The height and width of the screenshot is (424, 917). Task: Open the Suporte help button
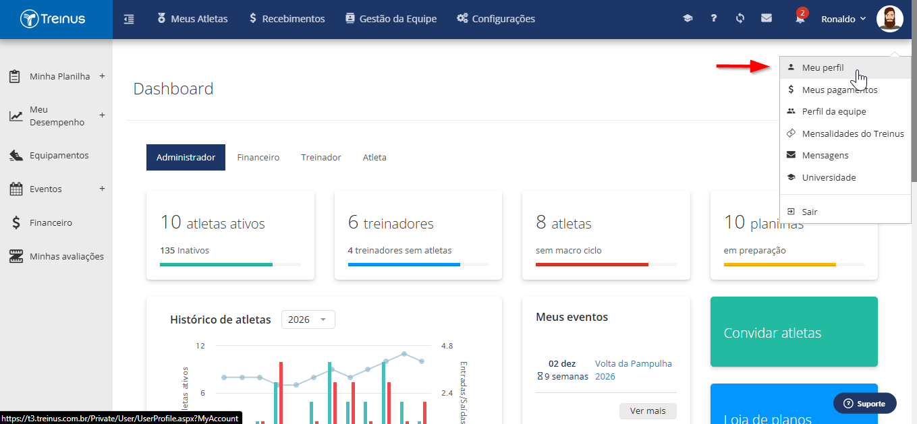(x=864, y=403)
